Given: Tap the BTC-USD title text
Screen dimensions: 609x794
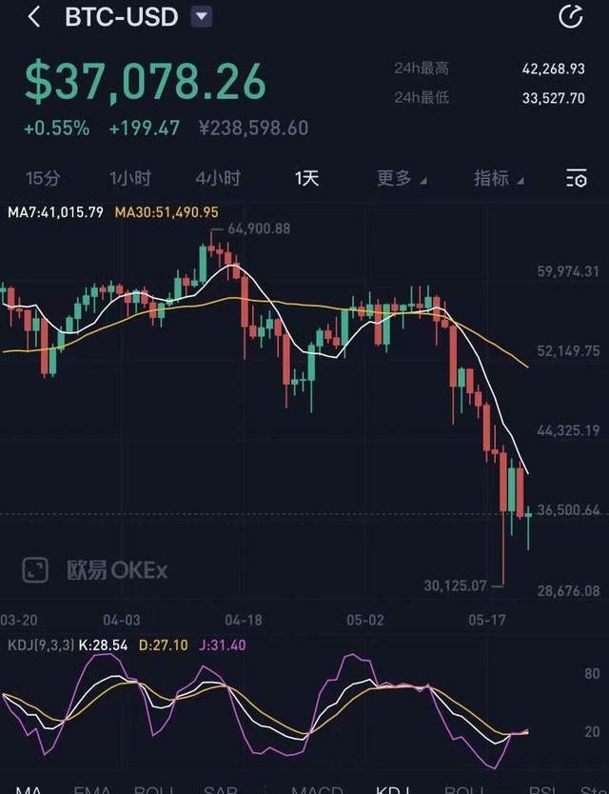Looking at the screenshot, I should tap(122, 17).
